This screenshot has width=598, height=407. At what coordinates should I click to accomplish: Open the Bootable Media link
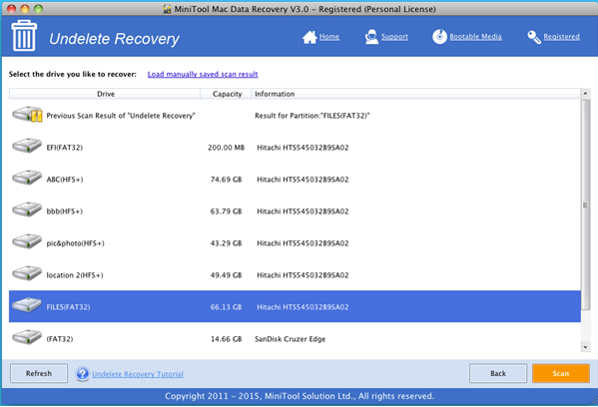point(475,37)
